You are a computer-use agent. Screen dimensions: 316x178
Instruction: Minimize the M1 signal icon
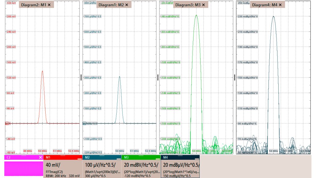tap(80, 159)
